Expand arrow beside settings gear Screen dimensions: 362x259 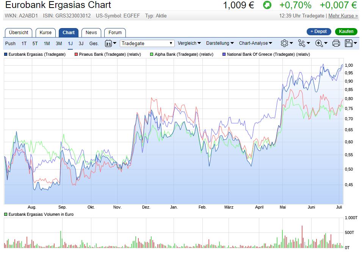pyautogui.click(x=291, y=43)
